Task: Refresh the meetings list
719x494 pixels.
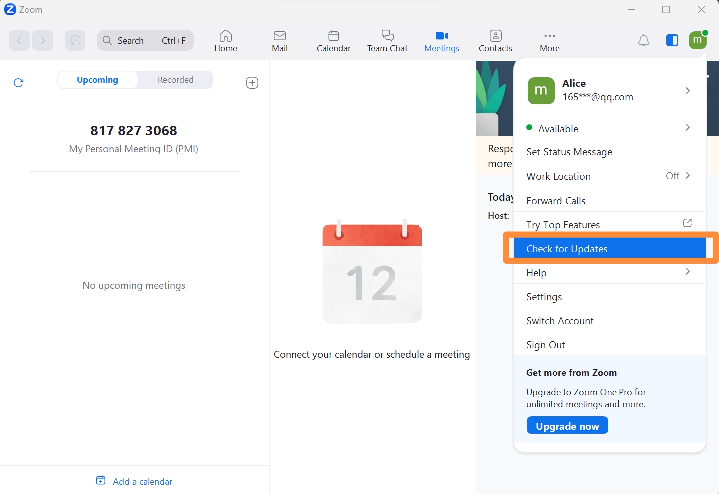Action: [x=19, y=83]
